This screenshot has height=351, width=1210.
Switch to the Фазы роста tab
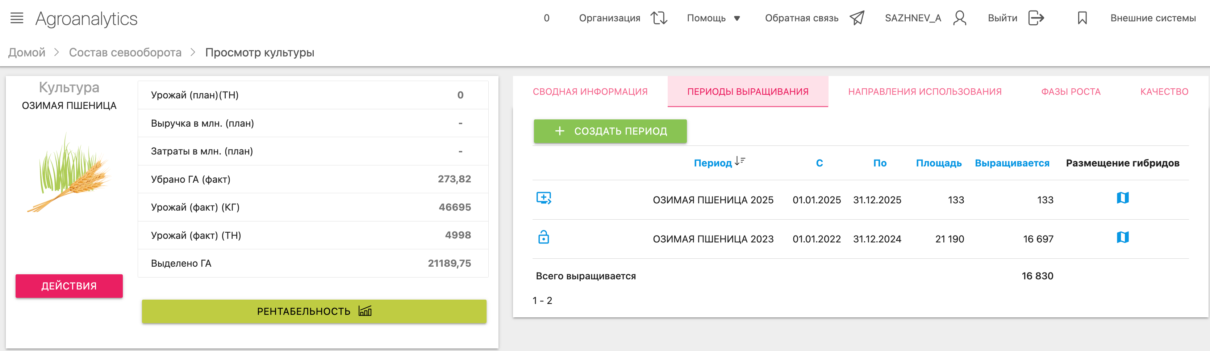(1071, 92)
